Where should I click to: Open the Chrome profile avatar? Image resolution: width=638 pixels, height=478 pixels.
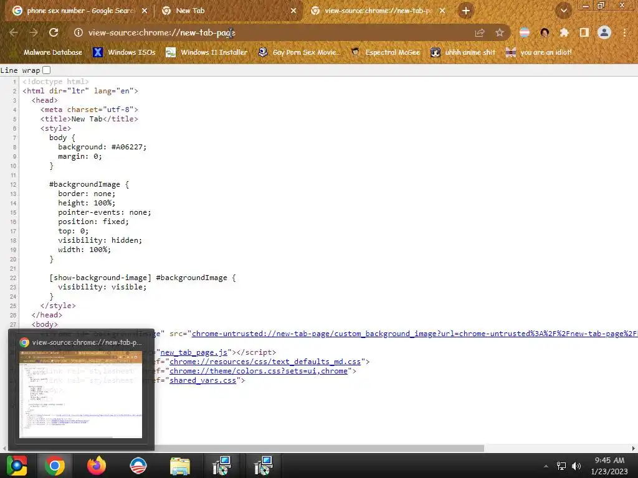coord(604,32)
